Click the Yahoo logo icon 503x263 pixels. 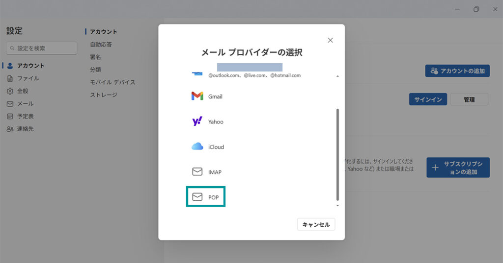tap(197, 121)
